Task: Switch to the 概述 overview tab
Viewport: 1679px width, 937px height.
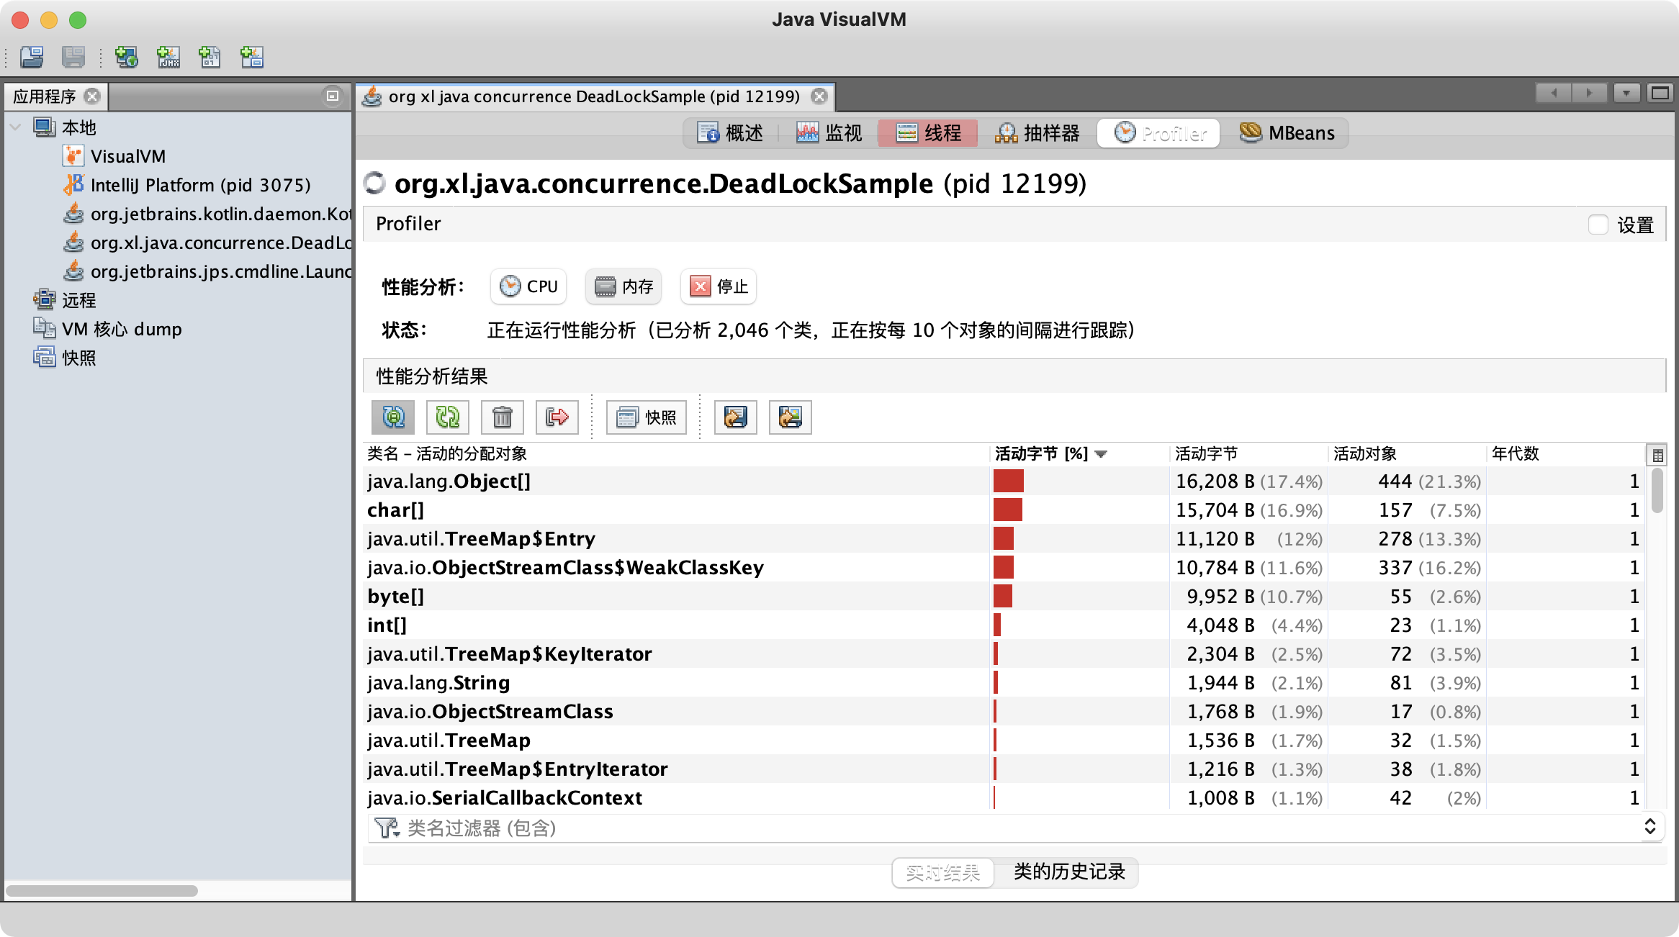Action: coord(730,133)
